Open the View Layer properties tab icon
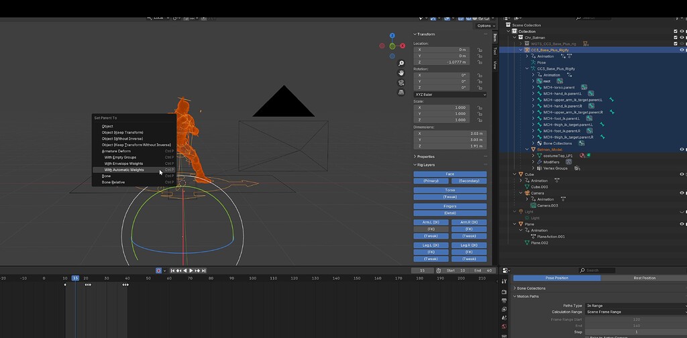 tap(504, 310)
